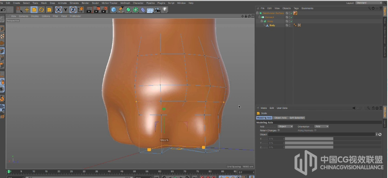Toggle the coordinate system icon
This screenshot has width=388, height=178.
[81, 10]
